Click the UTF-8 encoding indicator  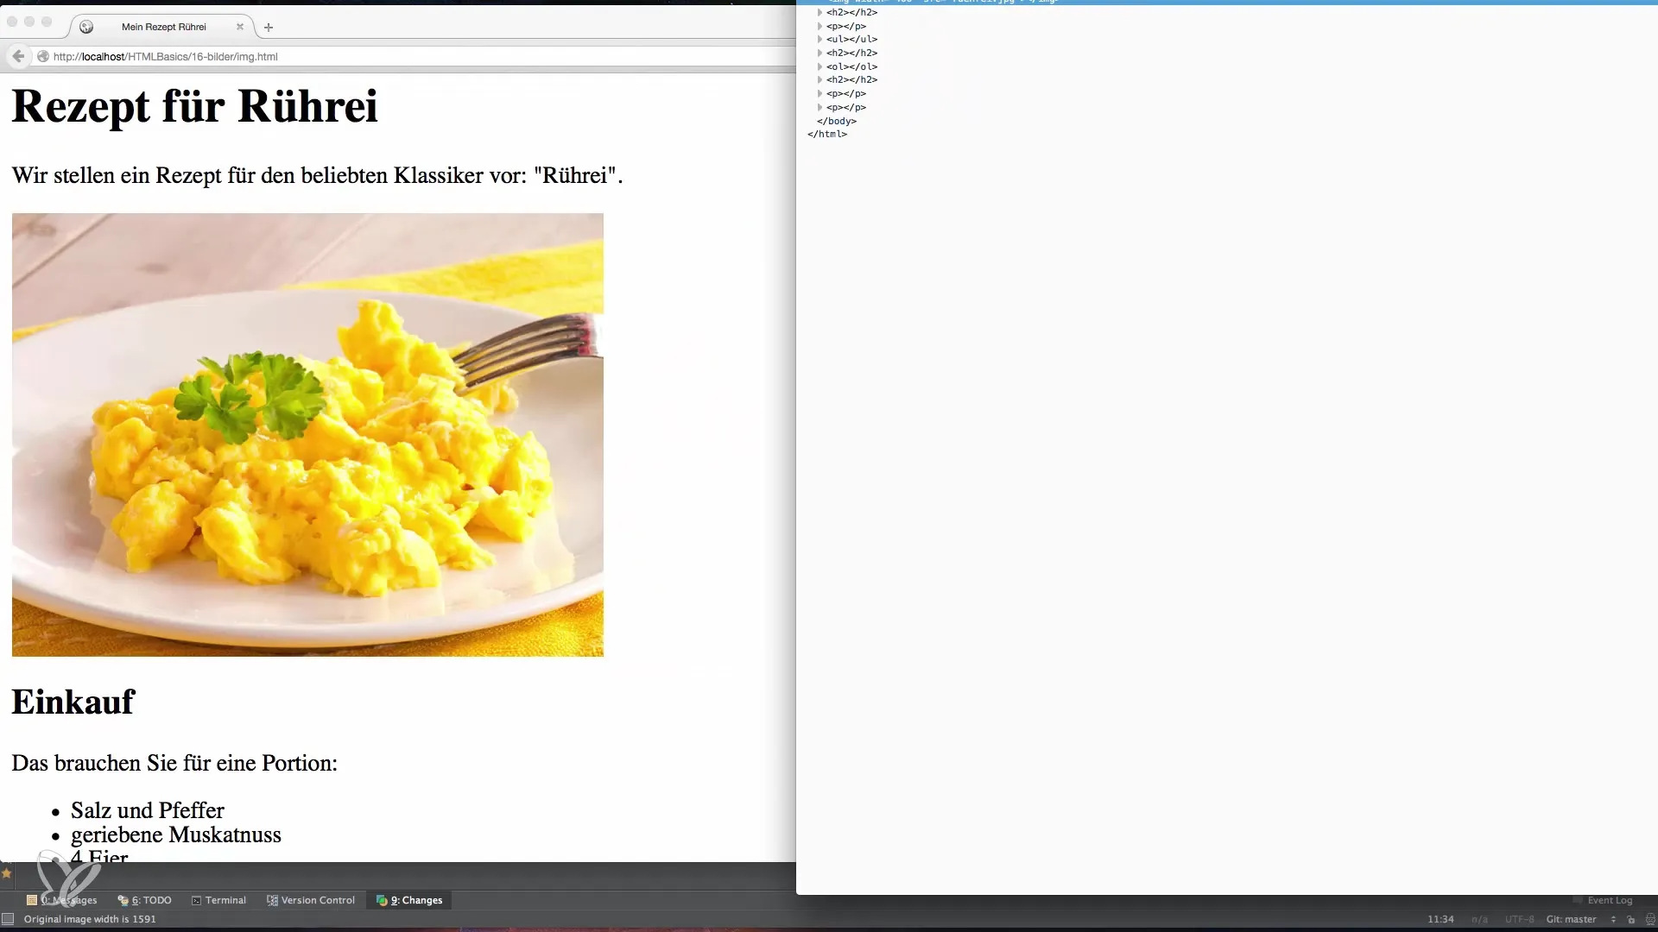pos(1519,919)
